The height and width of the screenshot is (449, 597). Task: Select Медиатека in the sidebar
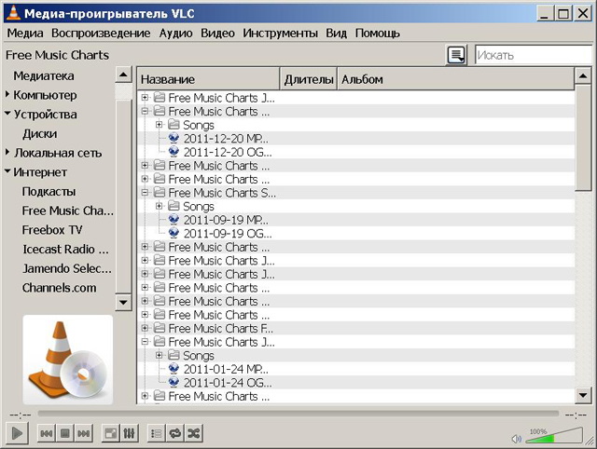click(44, 76)
